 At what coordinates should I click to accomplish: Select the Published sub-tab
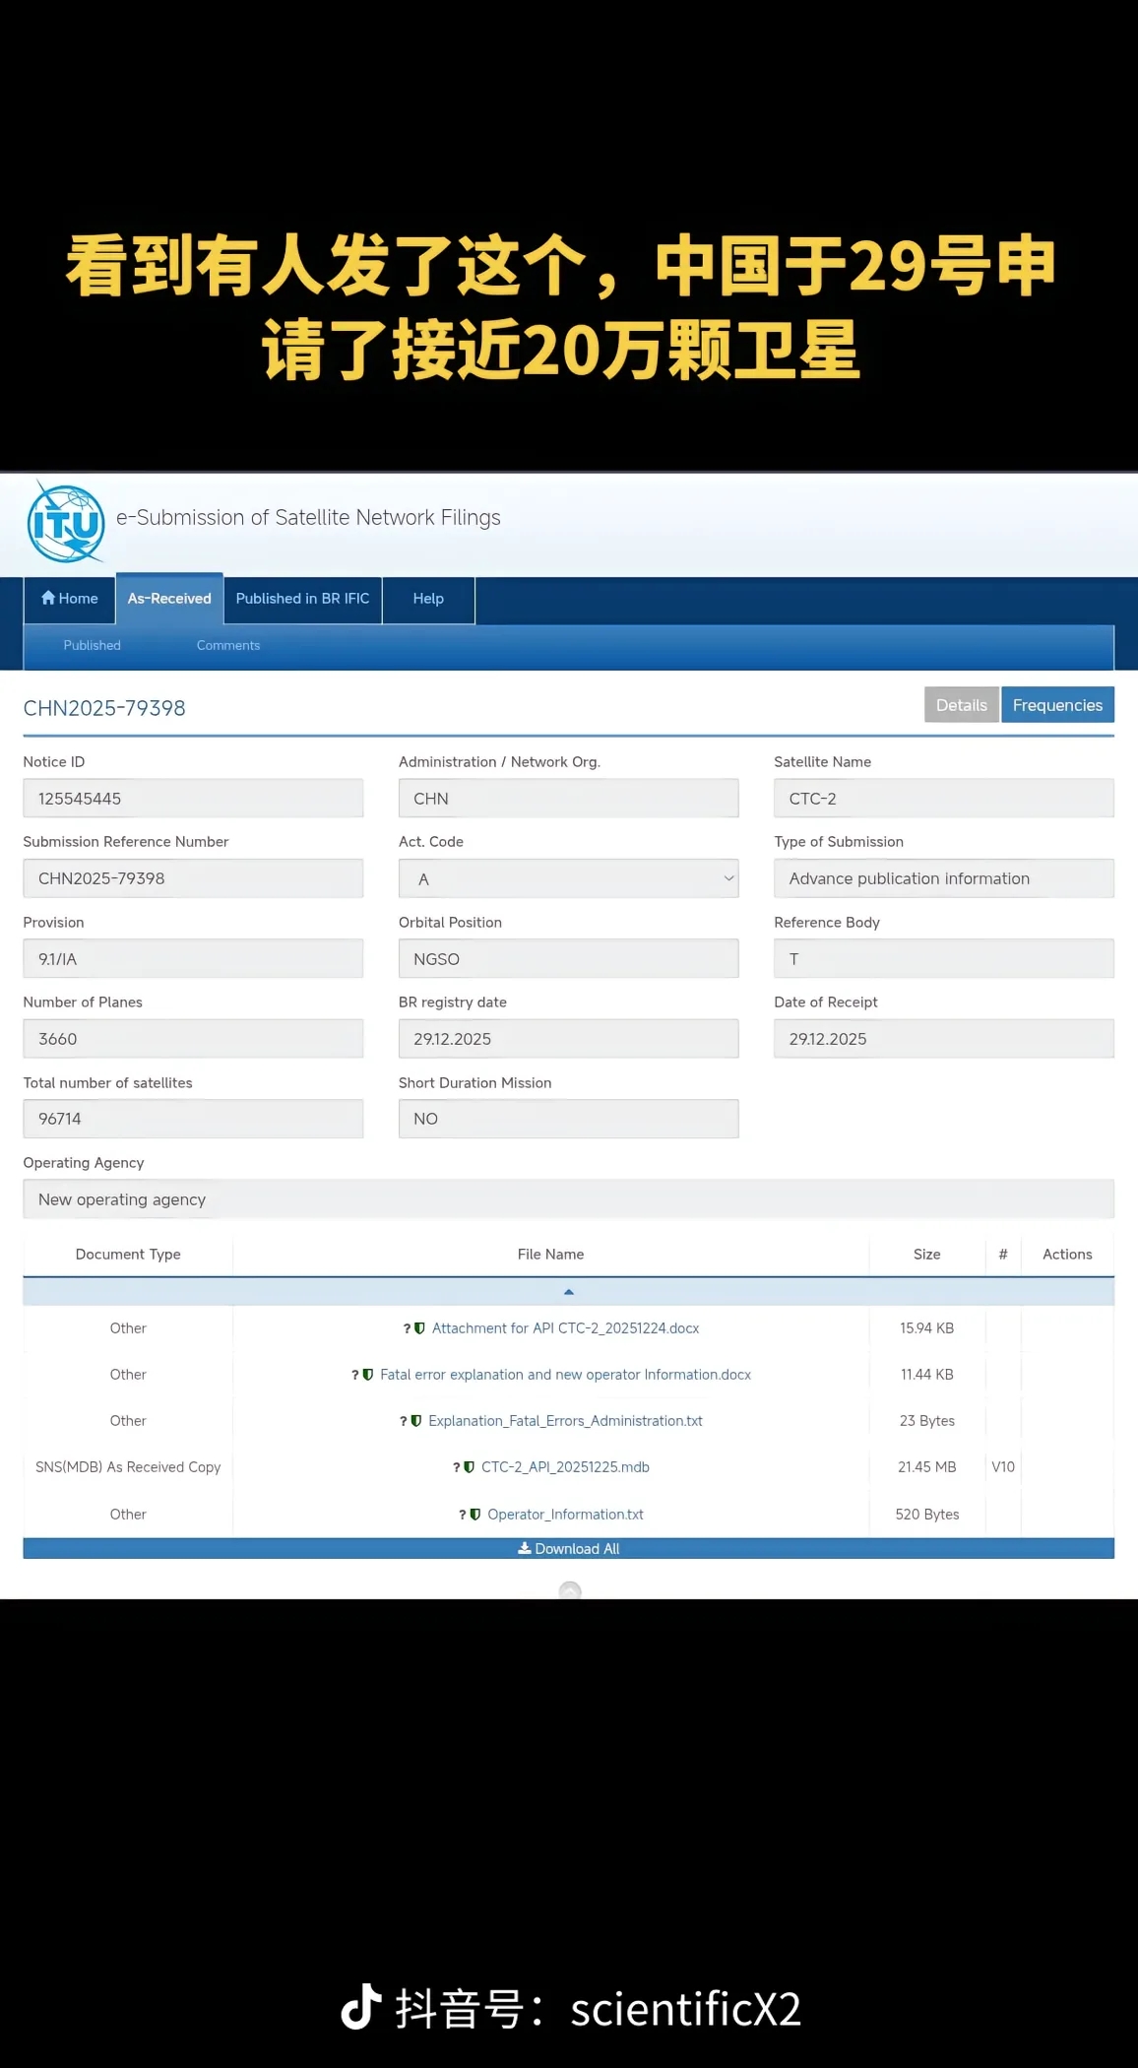93,645
